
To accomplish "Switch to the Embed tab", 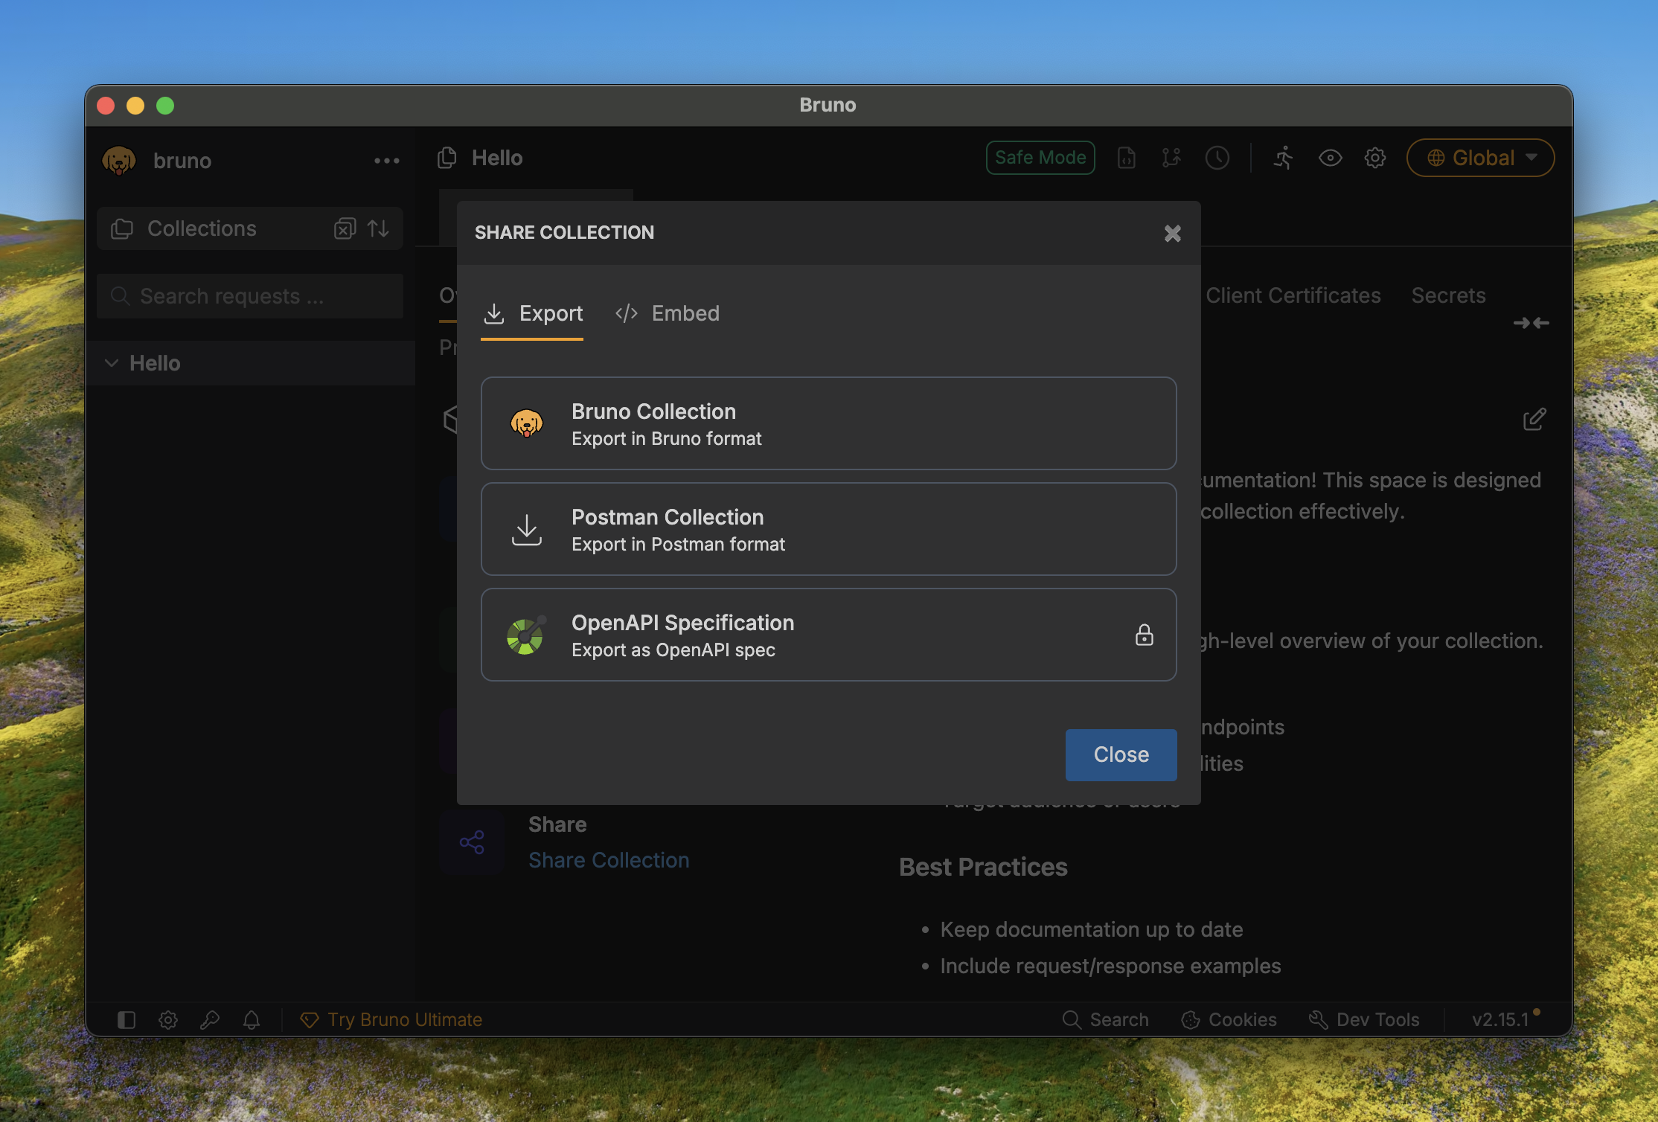I will coord(668,313).
